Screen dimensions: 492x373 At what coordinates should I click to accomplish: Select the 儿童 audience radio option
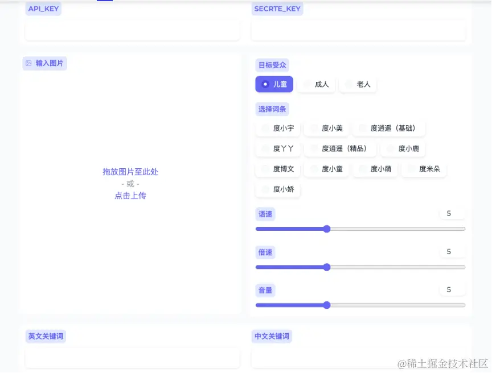(x=274, y=84)
